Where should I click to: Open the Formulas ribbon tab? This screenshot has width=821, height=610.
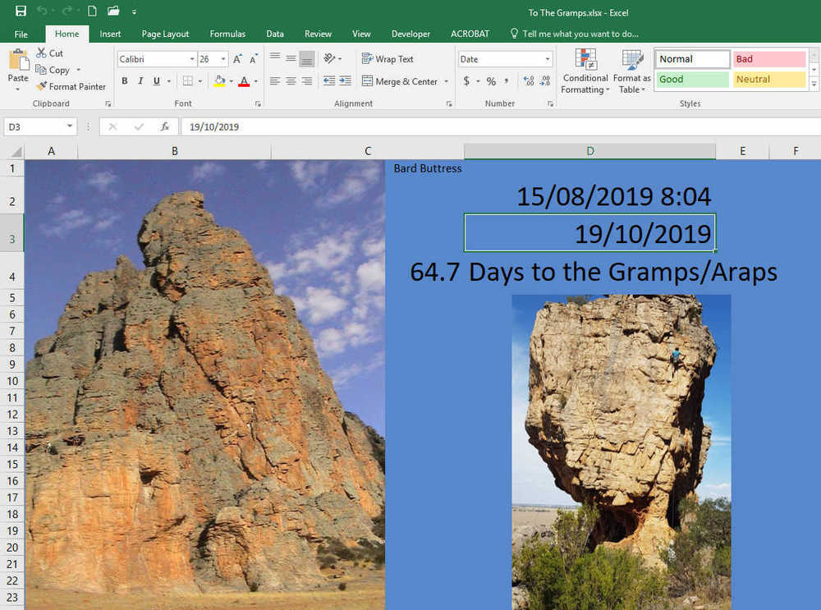click(x=227, y=34)
